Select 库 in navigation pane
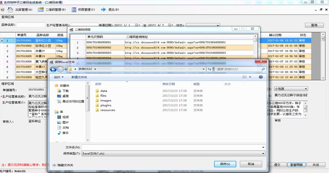This screenshot has height=173, width=329. coord(61,112)
